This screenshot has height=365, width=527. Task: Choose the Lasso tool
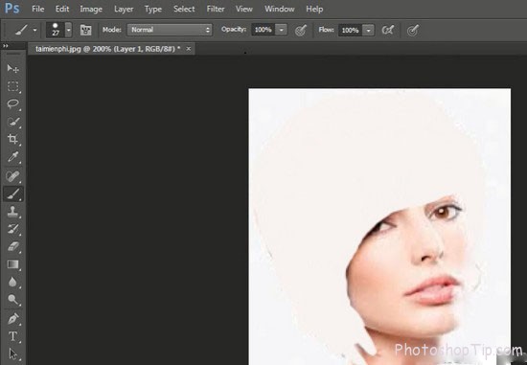point(13,103)
